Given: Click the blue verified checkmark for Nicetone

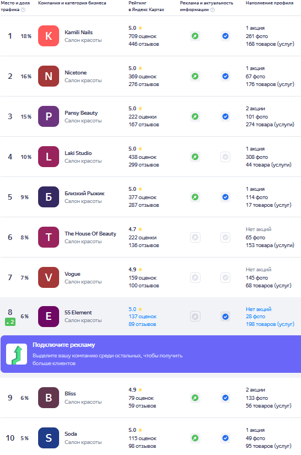Looking at the screenshot, I should 225,76.
